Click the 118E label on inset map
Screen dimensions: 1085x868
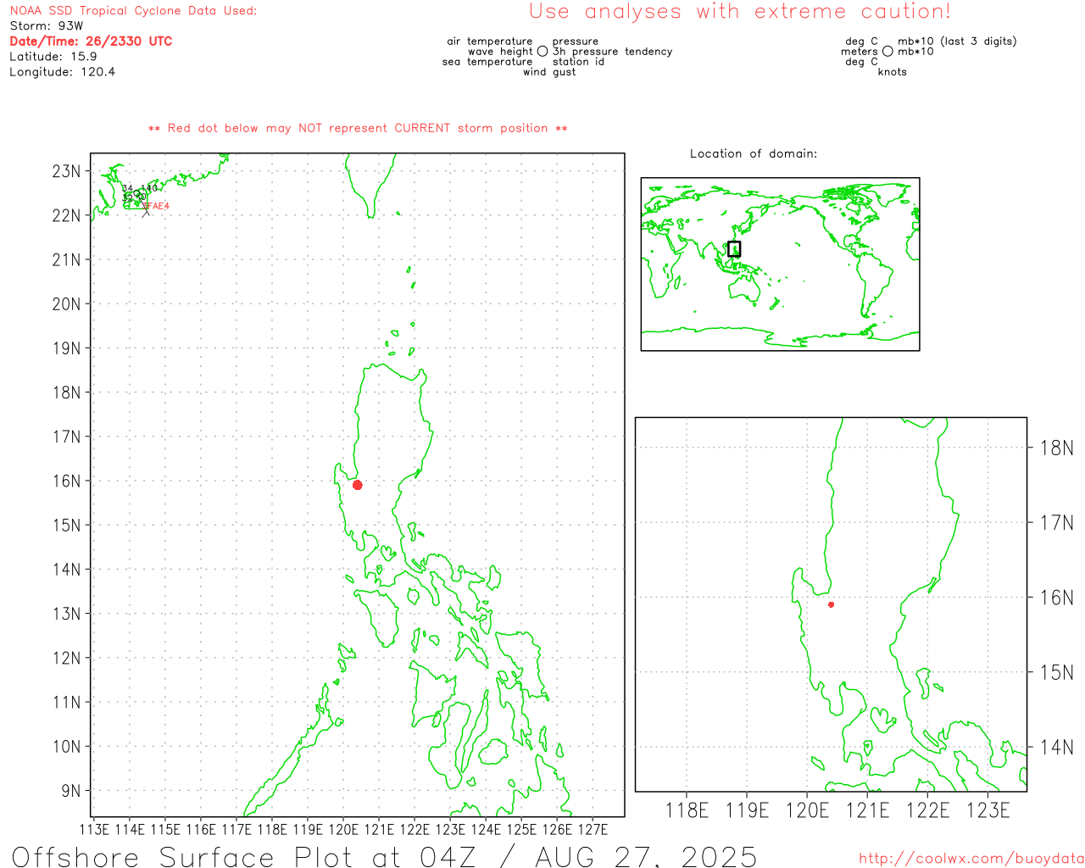pos(687,810)
